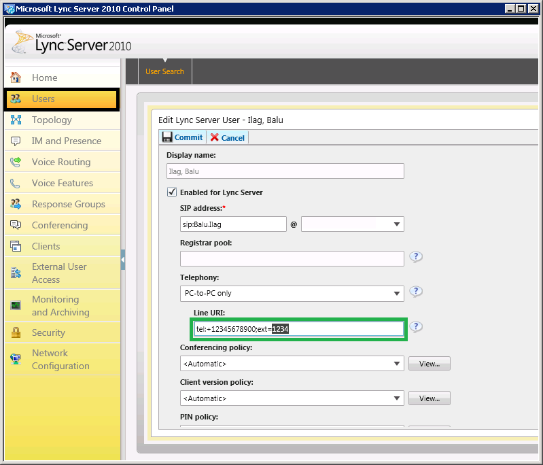
Task: Click the Network Configuration computer icon
Action: coord(16,359)
